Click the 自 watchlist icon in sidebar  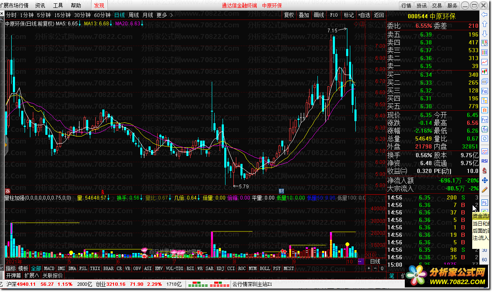tap(485, 110)
